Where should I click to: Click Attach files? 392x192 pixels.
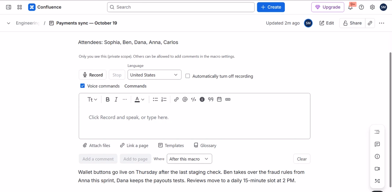pyautogui.click(x=96, y=145)
